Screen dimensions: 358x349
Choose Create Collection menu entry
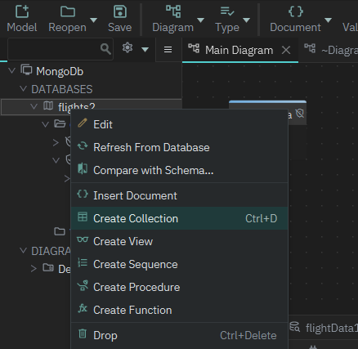point(179,218)
